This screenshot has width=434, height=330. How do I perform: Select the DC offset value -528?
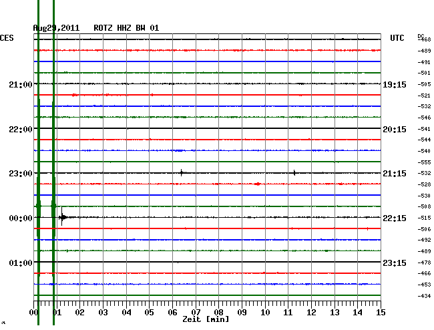pos(424,184)
